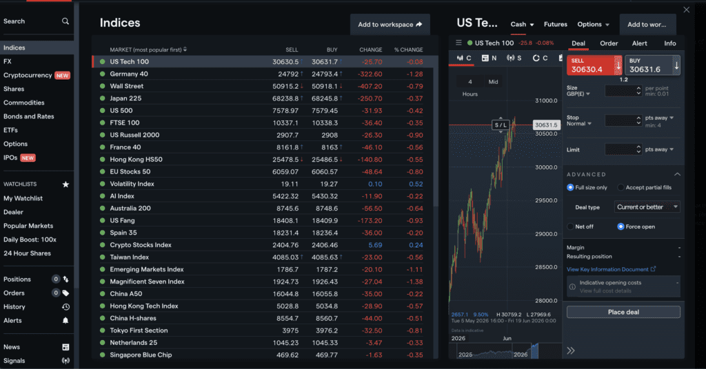The height and width of the screenshot is (369, 706).
Task: Click Add to workspace button above Indices
Action: coord(390,24)
